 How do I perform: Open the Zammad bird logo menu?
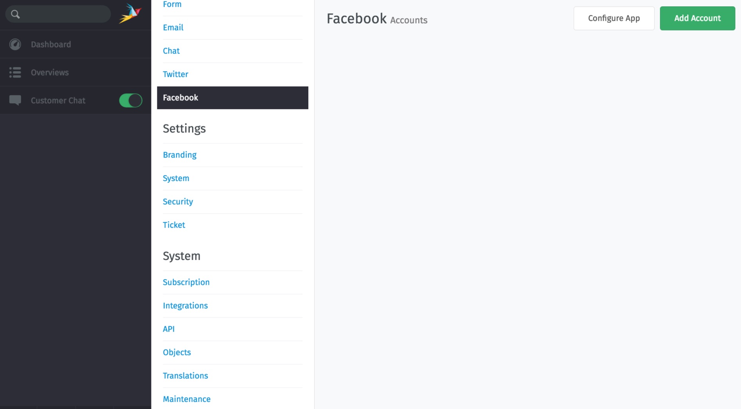130,14
